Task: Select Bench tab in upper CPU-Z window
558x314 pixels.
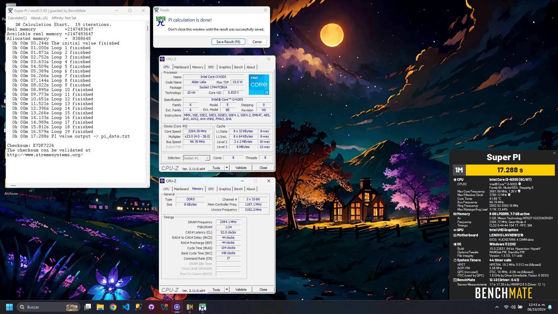Action: tap(238, 67)
